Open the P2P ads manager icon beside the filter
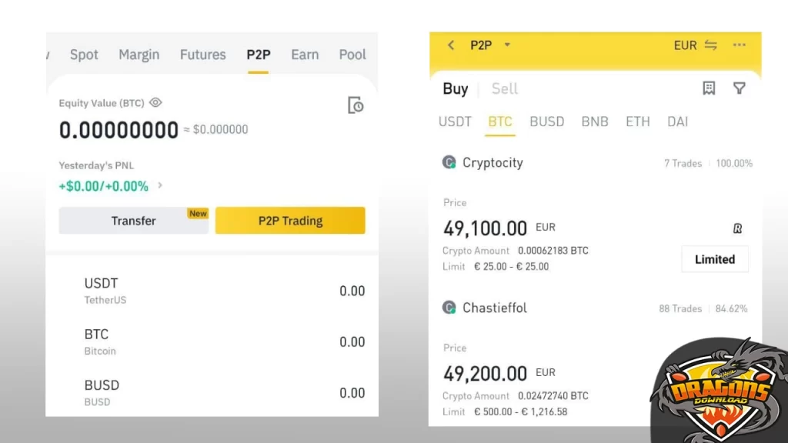Screen dimensions: 788x443 708,88
